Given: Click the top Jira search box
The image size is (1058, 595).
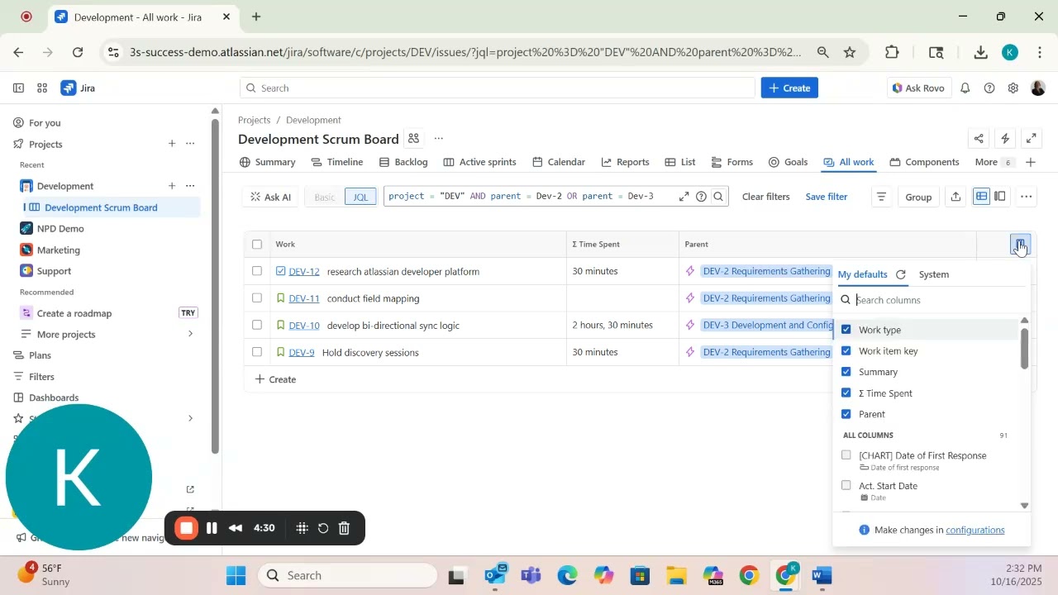Looking at the screenshot, I should tap(497, 88).
